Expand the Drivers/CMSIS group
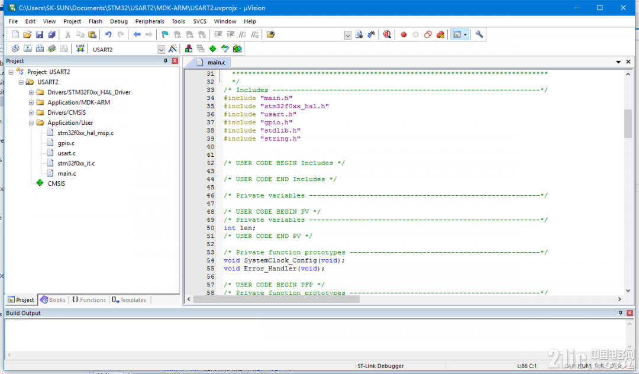639x374 pixels. pos(31,112)
